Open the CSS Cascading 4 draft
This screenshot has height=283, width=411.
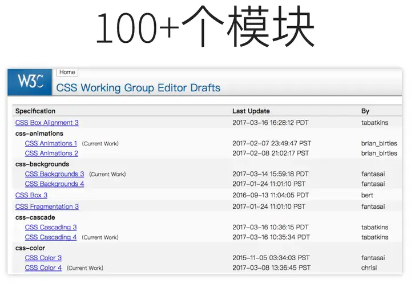51,237
